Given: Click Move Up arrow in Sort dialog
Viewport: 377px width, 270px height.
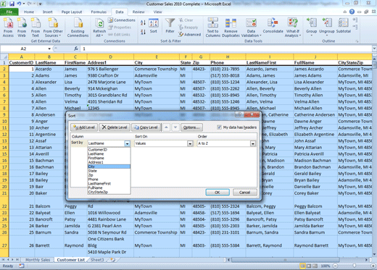Looking at the screenshot, I should click(166, 127).
